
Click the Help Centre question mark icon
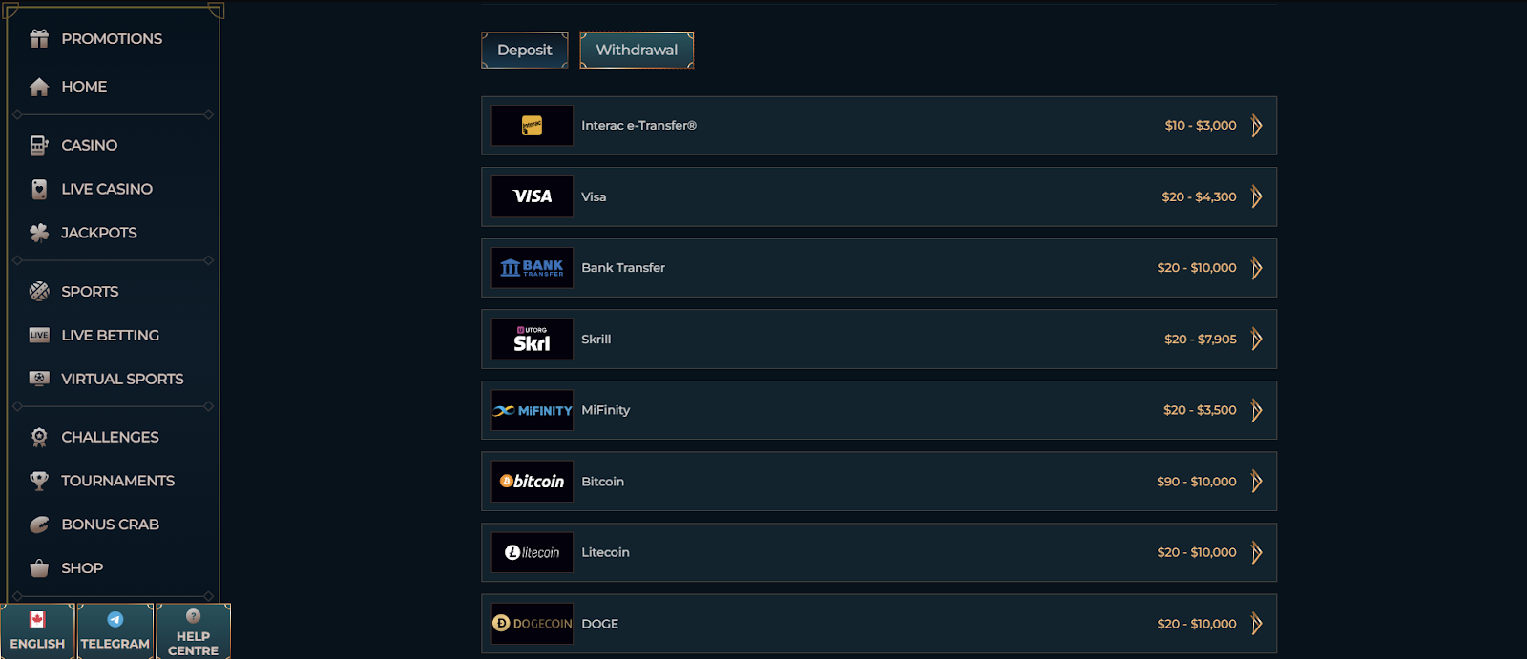click(193, 616)
